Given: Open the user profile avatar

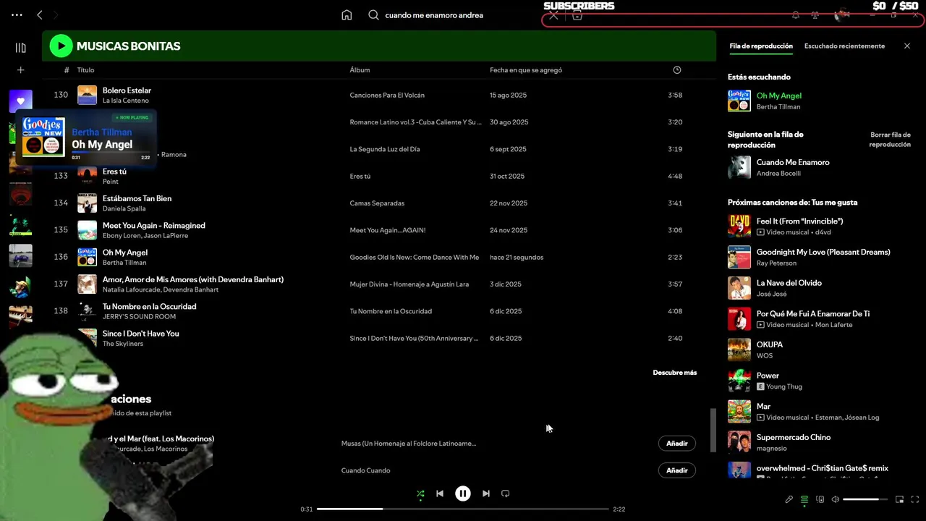Looking at the screenshot, I should (x=841, y=15).
